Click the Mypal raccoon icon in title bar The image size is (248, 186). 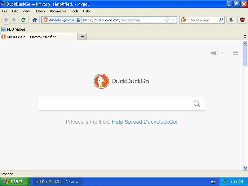pos(3,4)
